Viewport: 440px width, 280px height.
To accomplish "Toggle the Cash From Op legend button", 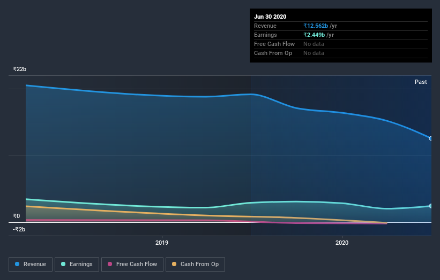I will coord(195,265).
